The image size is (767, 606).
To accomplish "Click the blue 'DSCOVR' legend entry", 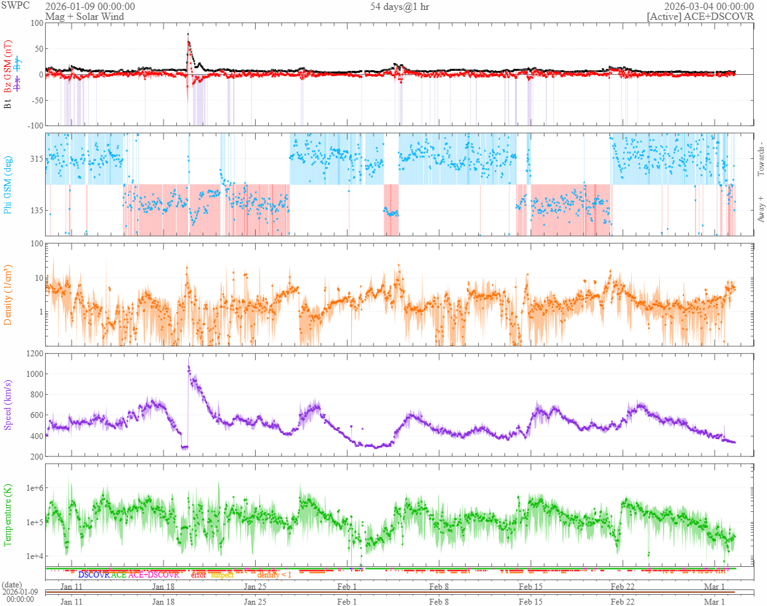I will [x=94, y=575].
